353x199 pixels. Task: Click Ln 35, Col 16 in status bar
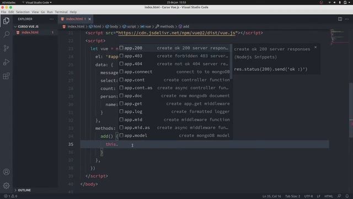pos(272,196)
